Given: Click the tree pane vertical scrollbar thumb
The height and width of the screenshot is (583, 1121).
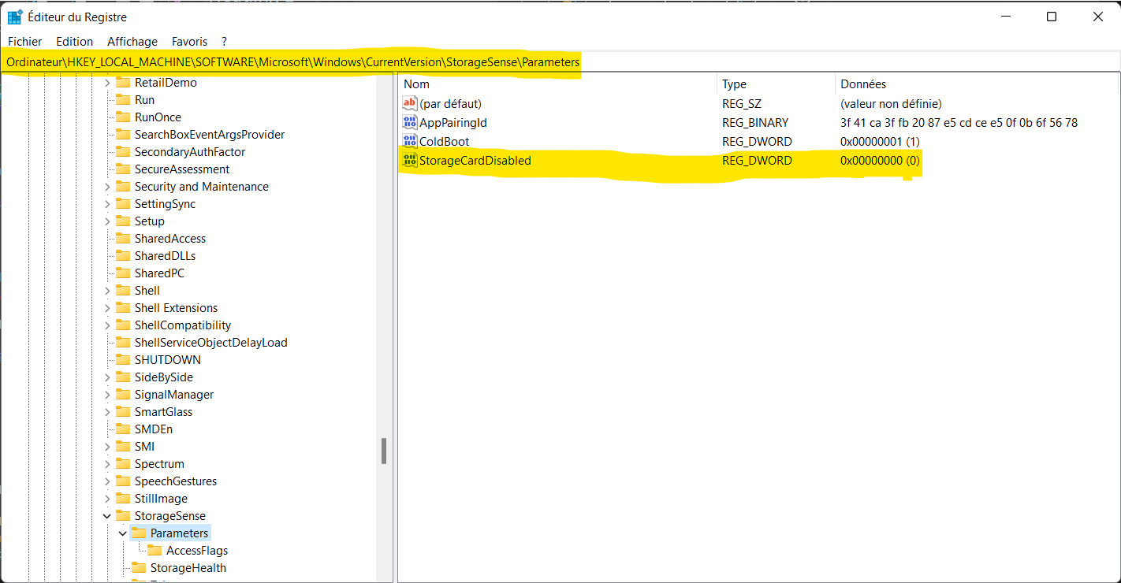Looking at the screenshot, I should coord(384,451).
